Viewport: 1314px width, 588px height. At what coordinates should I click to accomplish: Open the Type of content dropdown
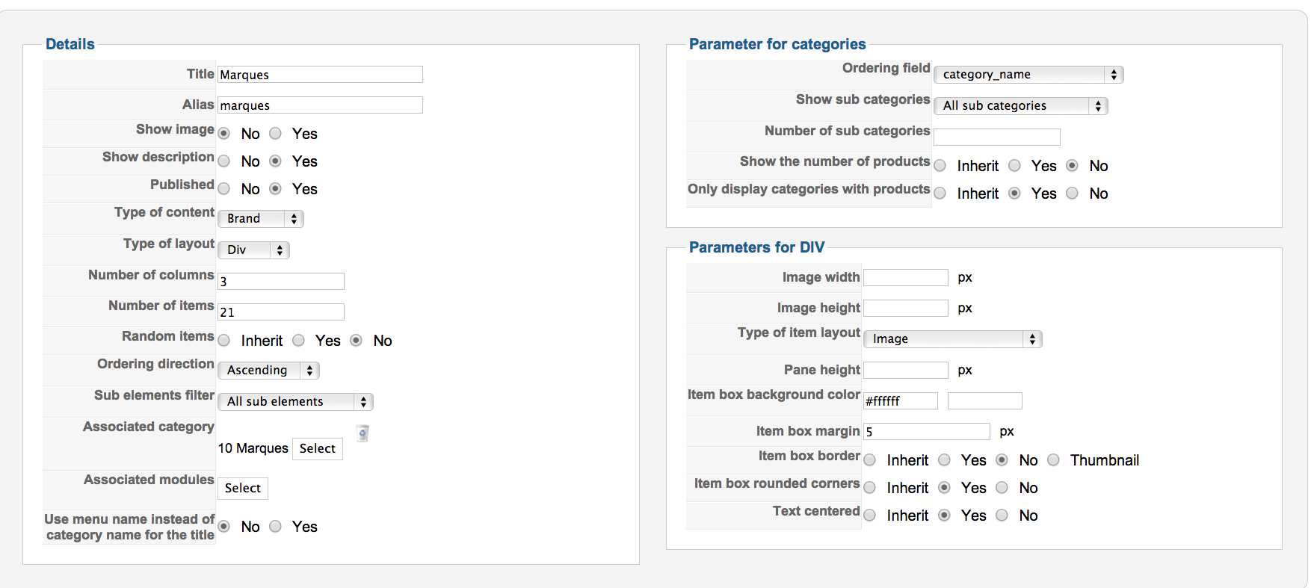260,218
